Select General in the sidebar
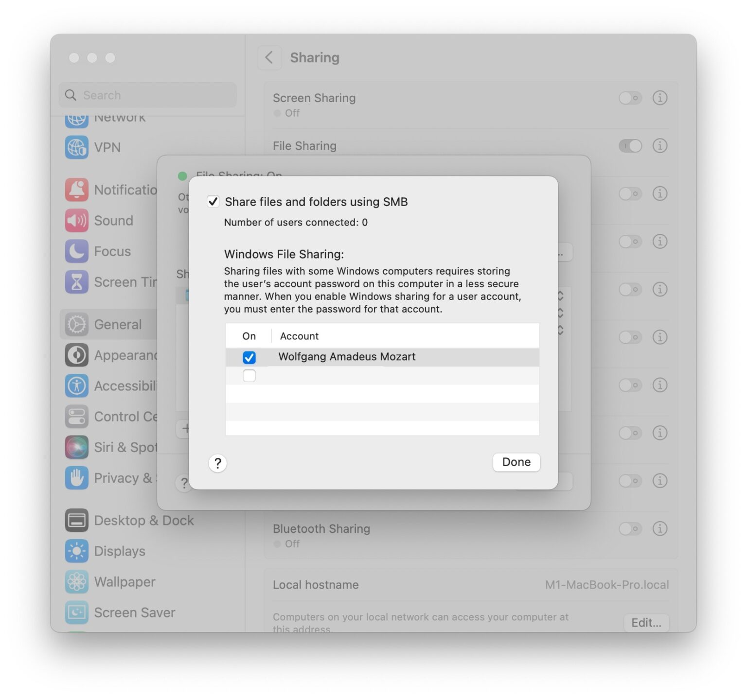Viewport: 747px width, 699px height. 108,324
